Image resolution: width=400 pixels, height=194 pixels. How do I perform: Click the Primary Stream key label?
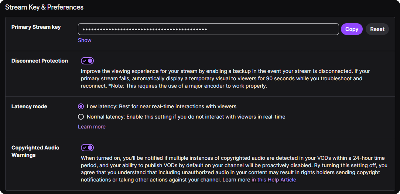click(x=36, y=27)
